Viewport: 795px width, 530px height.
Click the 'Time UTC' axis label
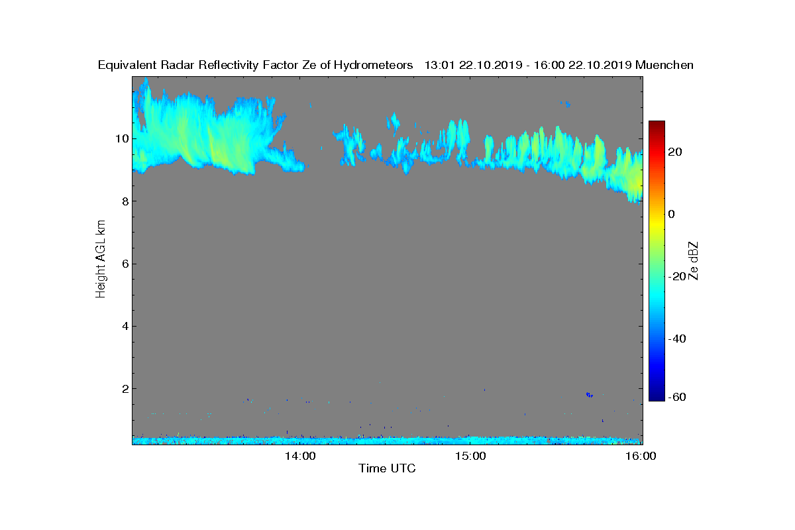click(x=387, y=468)
